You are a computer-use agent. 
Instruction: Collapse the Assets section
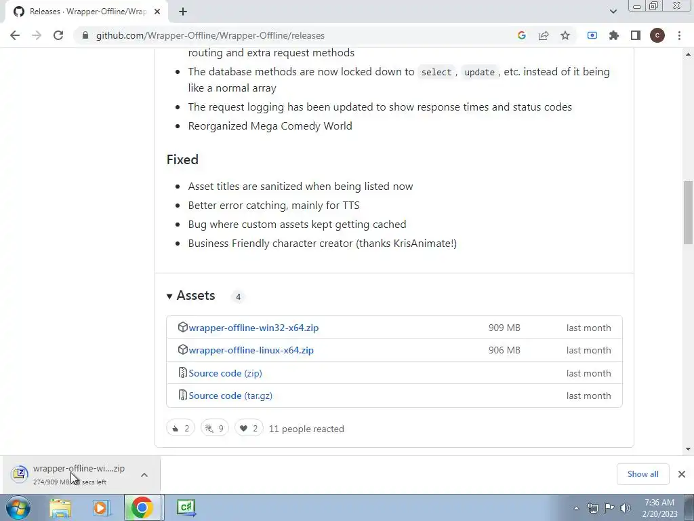tap(190, 296)
